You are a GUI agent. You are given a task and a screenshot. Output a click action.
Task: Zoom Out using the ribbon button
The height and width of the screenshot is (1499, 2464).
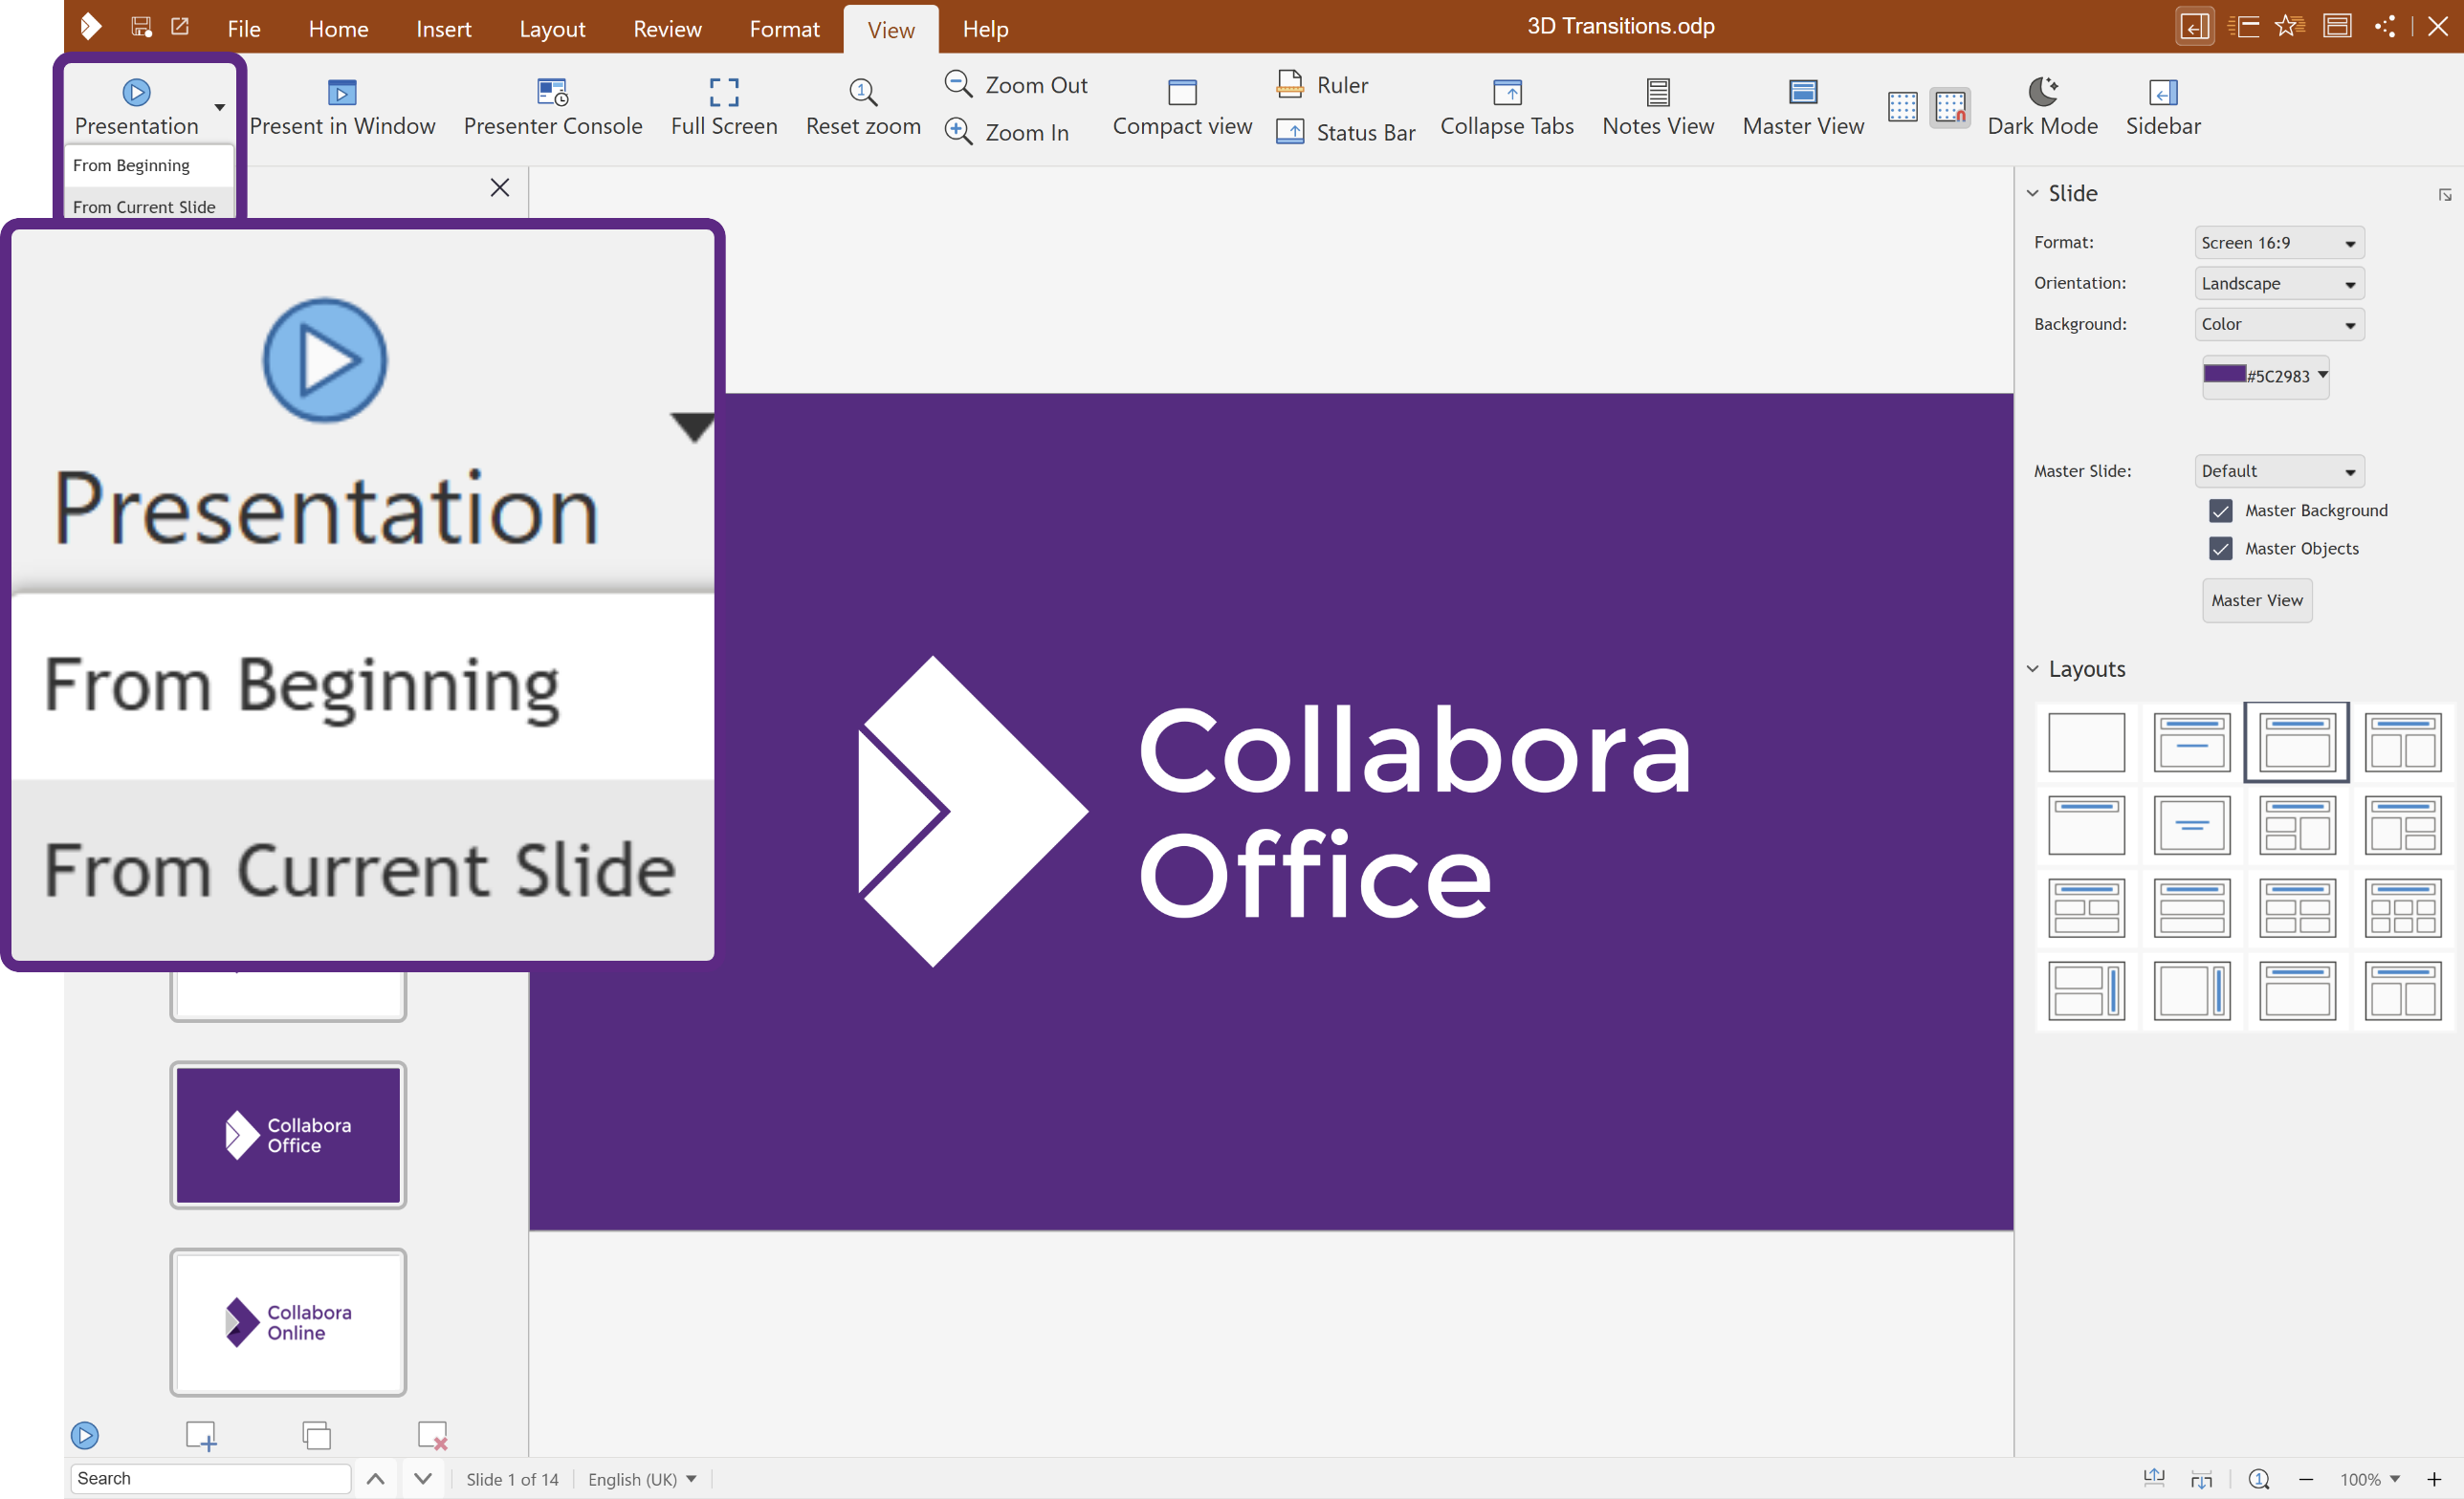[1016, 85]
